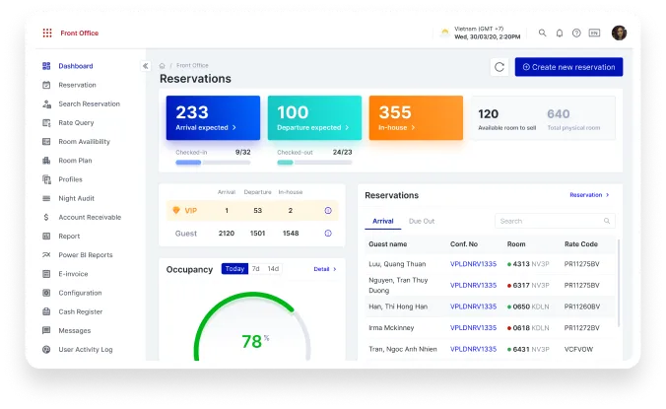Switch to the Arrival tab
This screenshot has height=409, width=666.
(383, 221)
